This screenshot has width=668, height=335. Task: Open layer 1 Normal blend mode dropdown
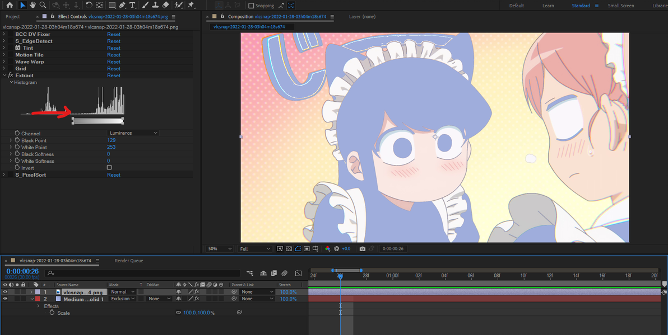pyautogui.click(x=122, y=292)
